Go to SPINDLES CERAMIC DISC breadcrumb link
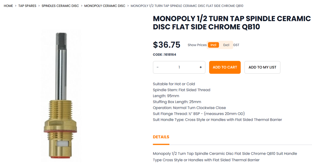312x164 pixels. 60,6
